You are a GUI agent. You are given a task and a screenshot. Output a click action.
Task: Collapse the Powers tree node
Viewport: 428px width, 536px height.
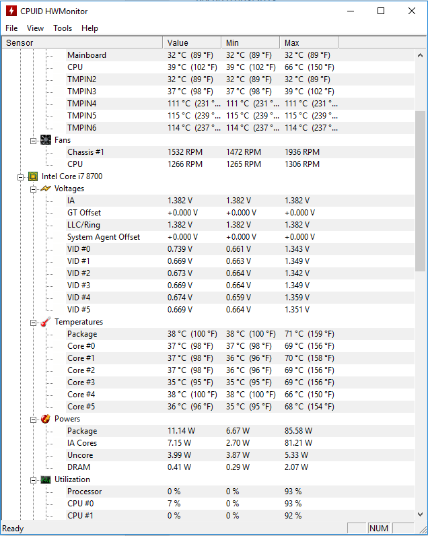[33, 420]
